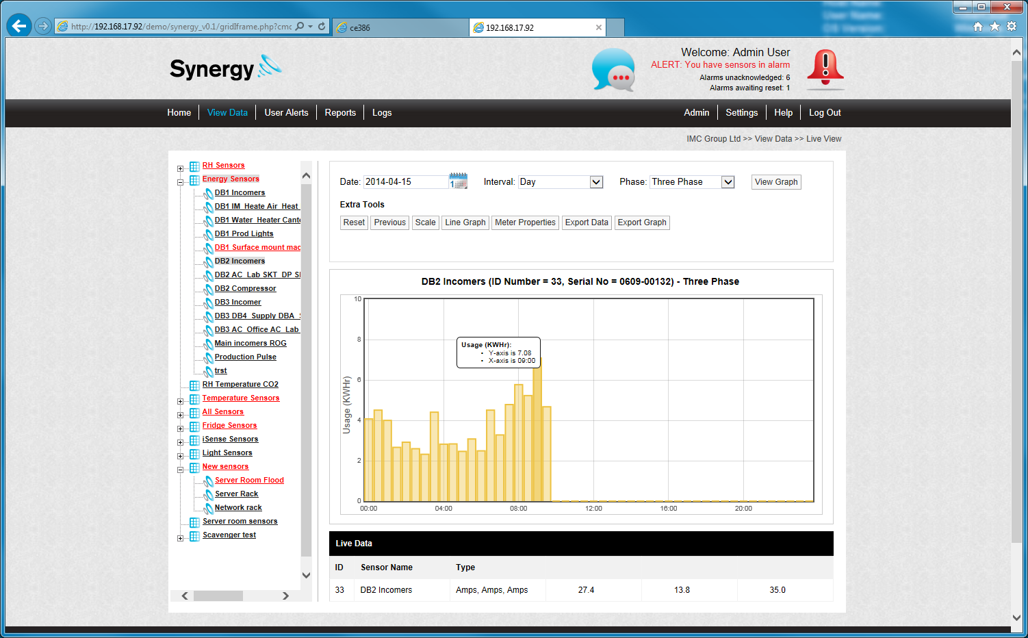The height and width of the screenshot is (638, 1028).
Task: Click the sensor icon beside Production Pulse
Action: [208, 357]
